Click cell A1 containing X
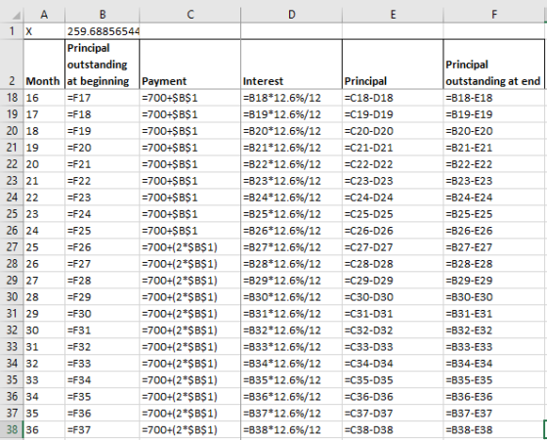547x440 pixels. (44, 31)
